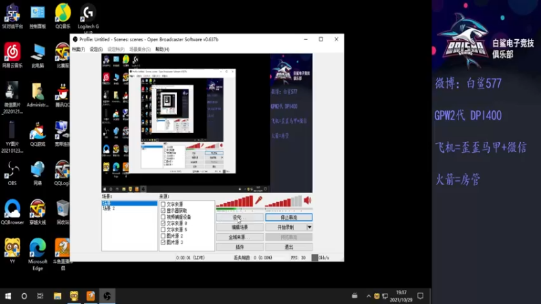Screen dimensions: 541x304
Task: Adjust the microphone volume bar slider
Action: (x=235, y=201)
